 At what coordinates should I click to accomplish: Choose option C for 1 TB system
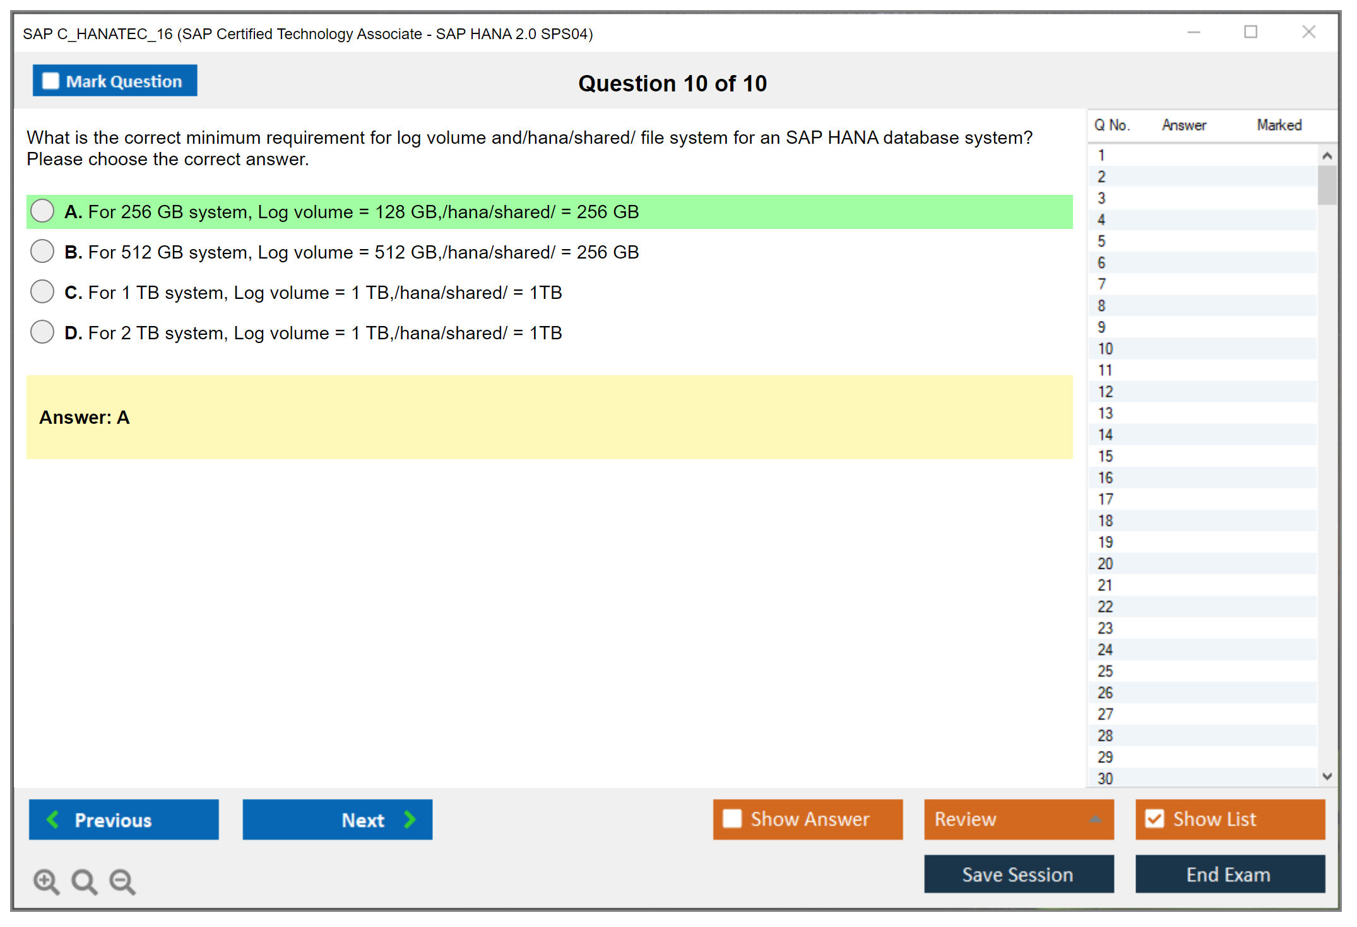coord(42,292)
